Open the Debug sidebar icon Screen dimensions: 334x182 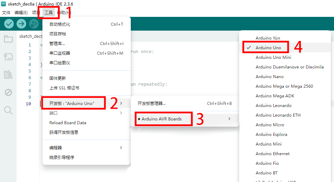tap(8, 93)
